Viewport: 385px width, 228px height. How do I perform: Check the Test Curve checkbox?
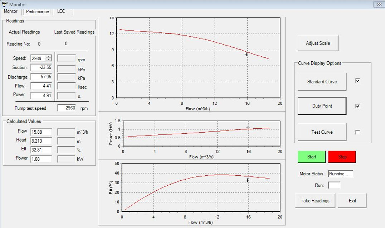(357, 132)
